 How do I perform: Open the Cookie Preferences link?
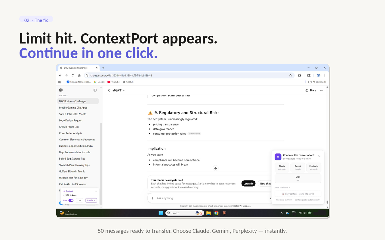tap(241, 206)
